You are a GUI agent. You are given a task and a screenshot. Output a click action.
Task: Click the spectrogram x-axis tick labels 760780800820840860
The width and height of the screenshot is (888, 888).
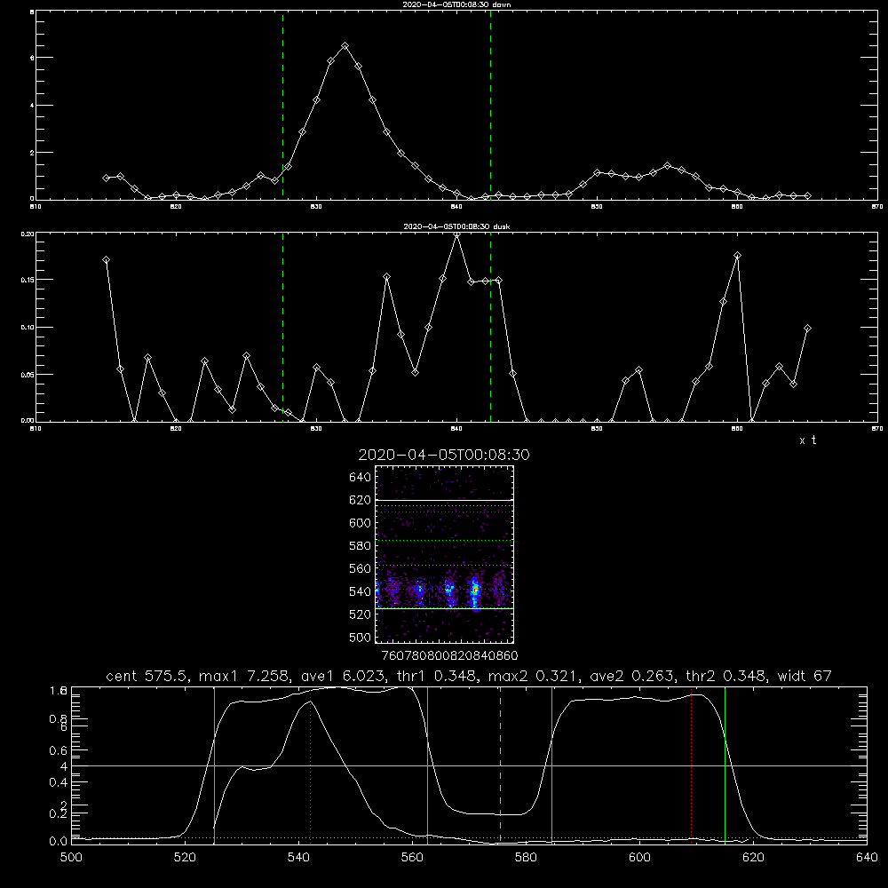[x=449, y=656]
